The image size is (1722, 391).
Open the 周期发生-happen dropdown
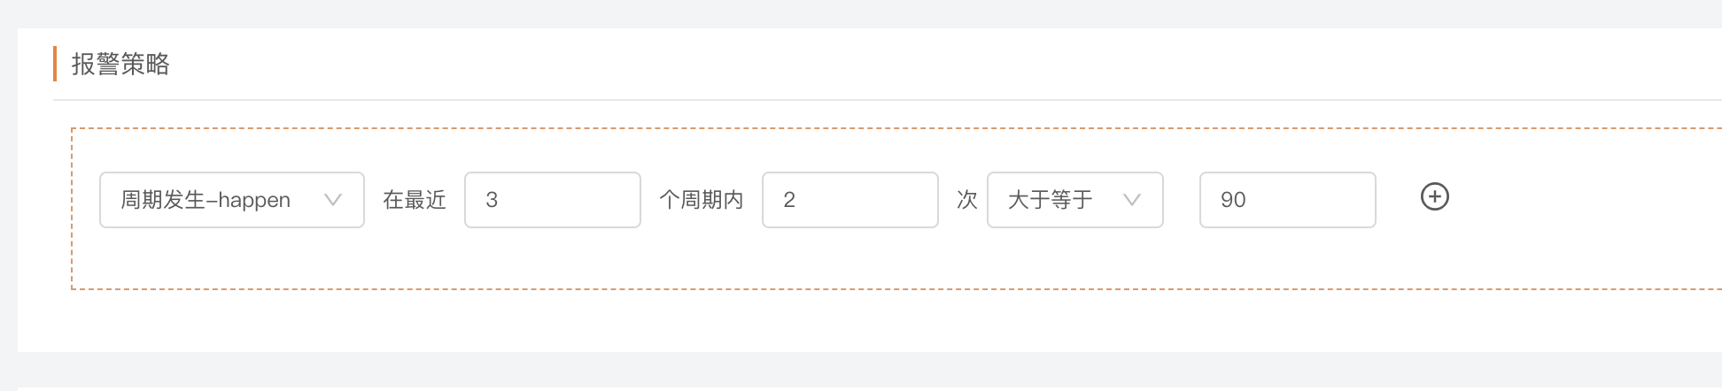[231, 200]
